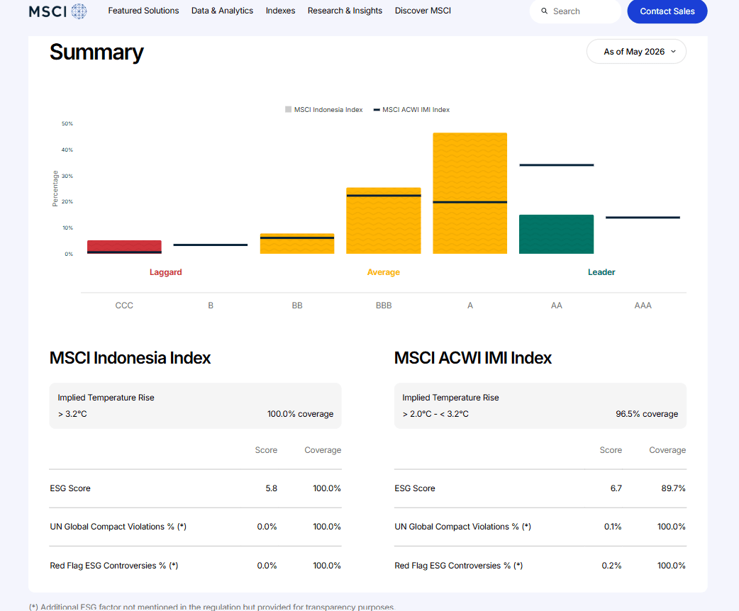Open the As of May 2026 dropdown
739x611 pixels.
pos(636,51)
